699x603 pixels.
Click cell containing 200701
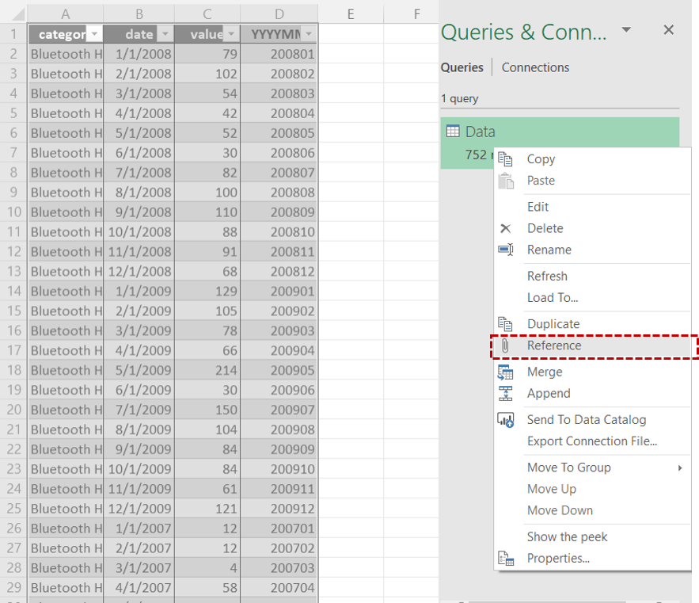coord(279,529)
